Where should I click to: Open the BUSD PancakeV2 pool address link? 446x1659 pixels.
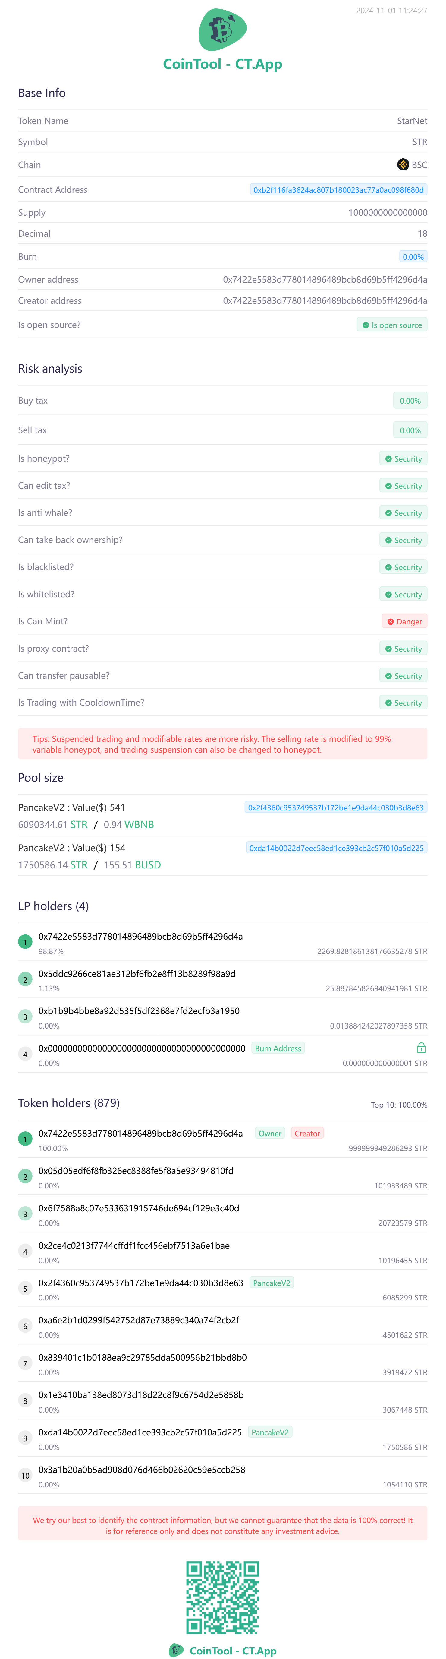pos(336,848)
